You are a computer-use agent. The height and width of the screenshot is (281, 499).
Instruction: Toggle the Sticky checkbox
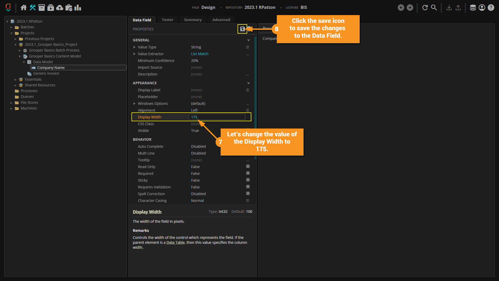click(x=248, y=180)
